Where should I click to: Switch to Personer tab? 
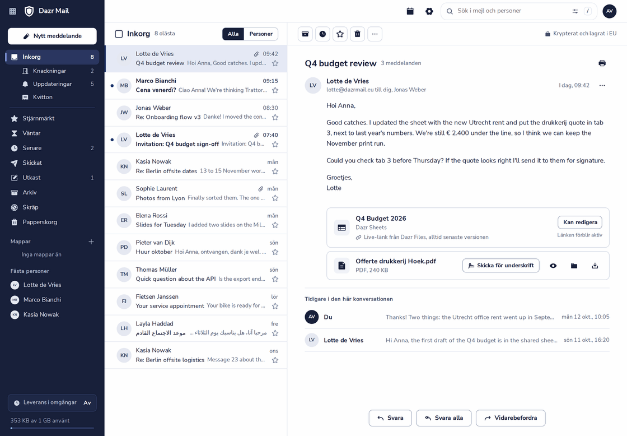pyautogui.click(x=261, y=34)
